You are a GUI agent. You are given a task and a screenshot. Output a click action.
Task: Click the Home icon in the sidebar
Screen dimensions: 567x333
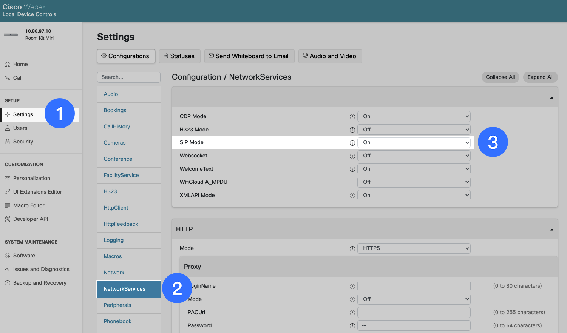8,64
